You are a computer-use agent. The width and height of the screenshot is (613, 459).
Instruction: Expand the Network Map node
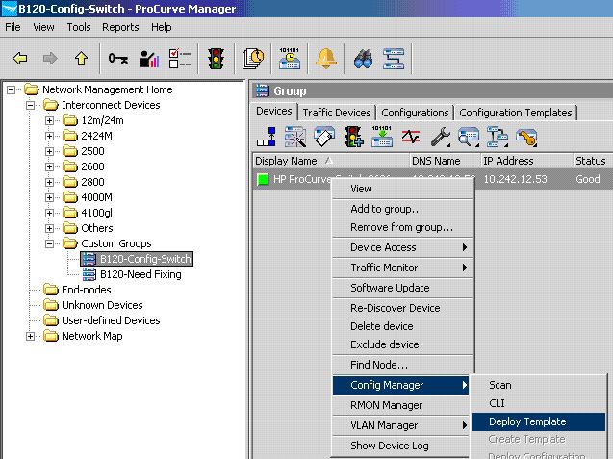coord(30,336)
